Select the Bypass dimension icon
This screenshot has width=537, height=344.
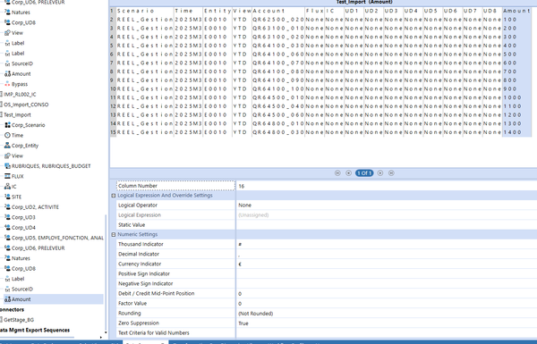pos(7,84)
